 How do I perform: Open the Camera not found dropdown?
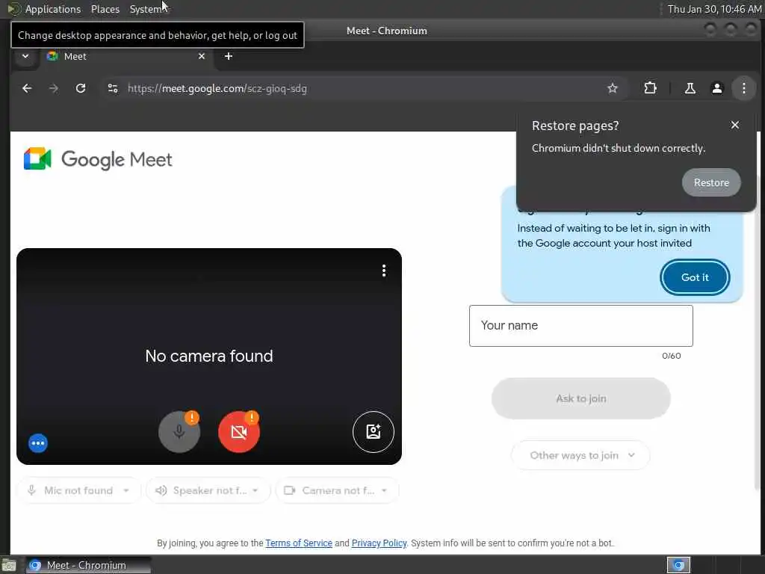point(337,490)
